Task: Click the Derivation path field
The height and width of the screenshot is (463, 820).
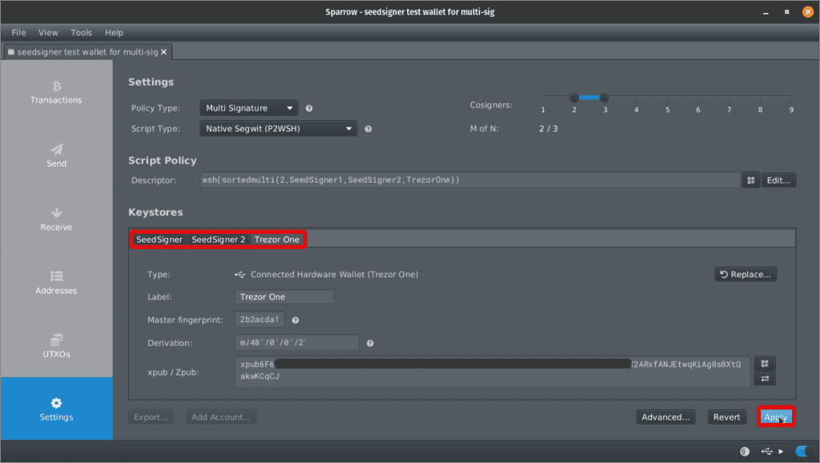Action: point(296,343)
